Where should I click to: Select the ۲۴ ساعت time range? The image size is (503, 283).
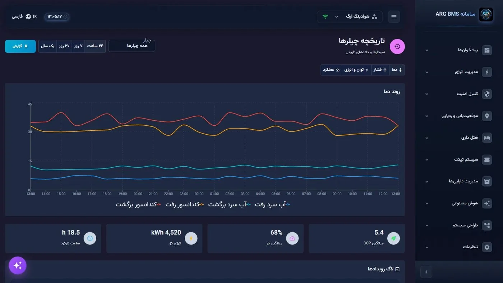[95, 46]
